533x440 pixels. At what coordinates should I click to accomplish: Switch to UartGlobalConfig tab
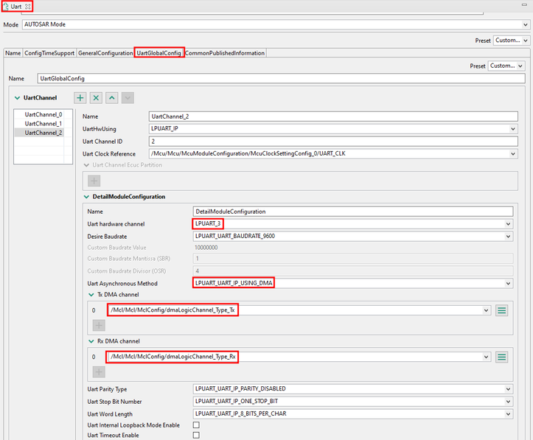point(158,53)
